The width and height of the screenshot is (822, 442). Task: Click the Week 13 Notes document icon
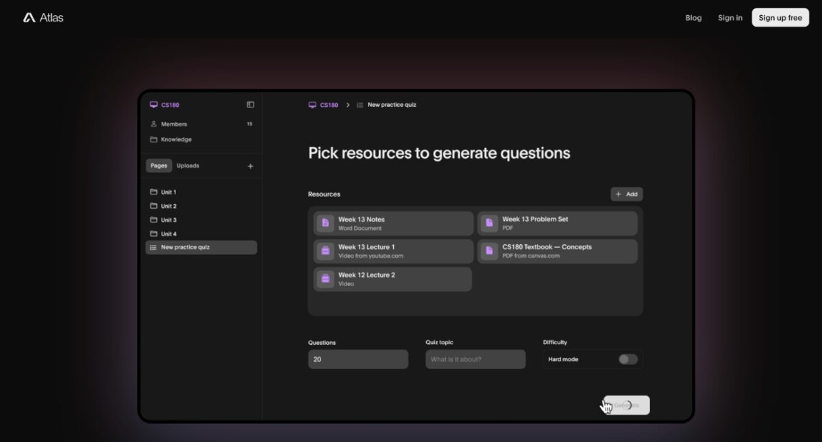pyautogui.click(x=325, y=223)
